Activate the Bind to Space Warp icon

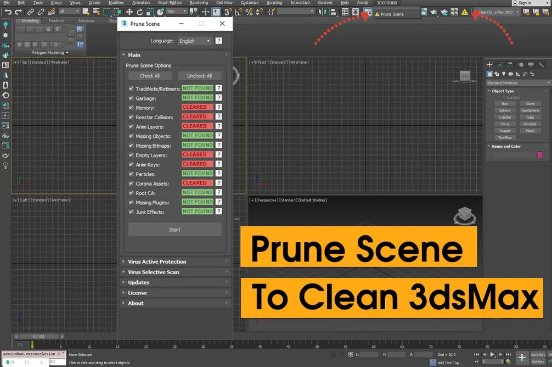pos(52,12)
